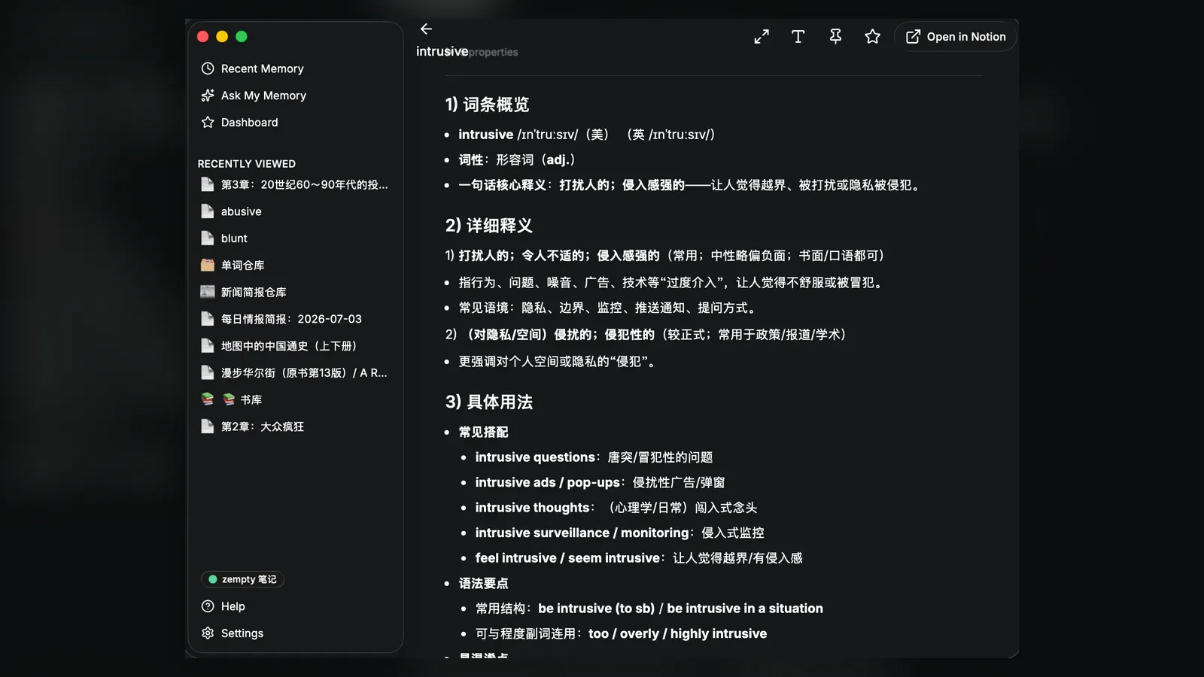Click the intrusive page title
This screenshot has width=1204, height=677.
point(442,51)
